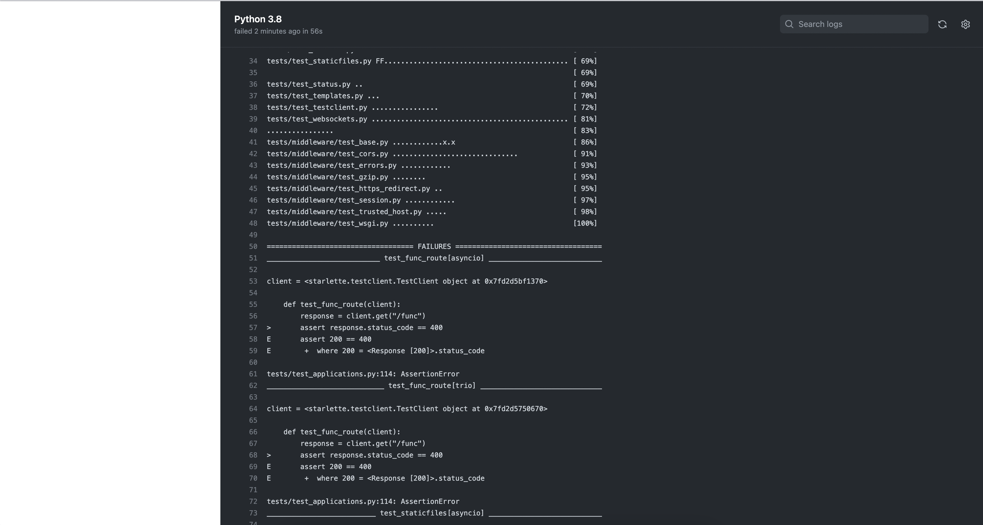The width and height of the screenshot is (983, 525).
Task: Select line number 57 of failing assert
Action: [x=253, y=327]
